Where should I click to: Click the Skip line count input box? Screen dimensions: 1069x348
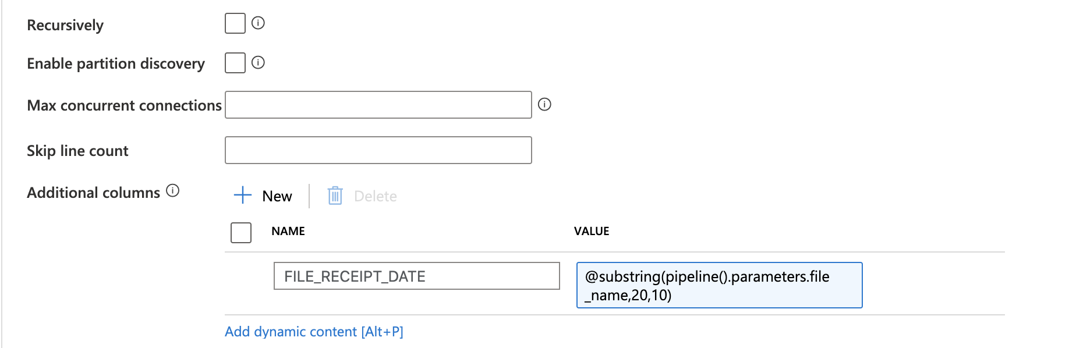(377, 150)
